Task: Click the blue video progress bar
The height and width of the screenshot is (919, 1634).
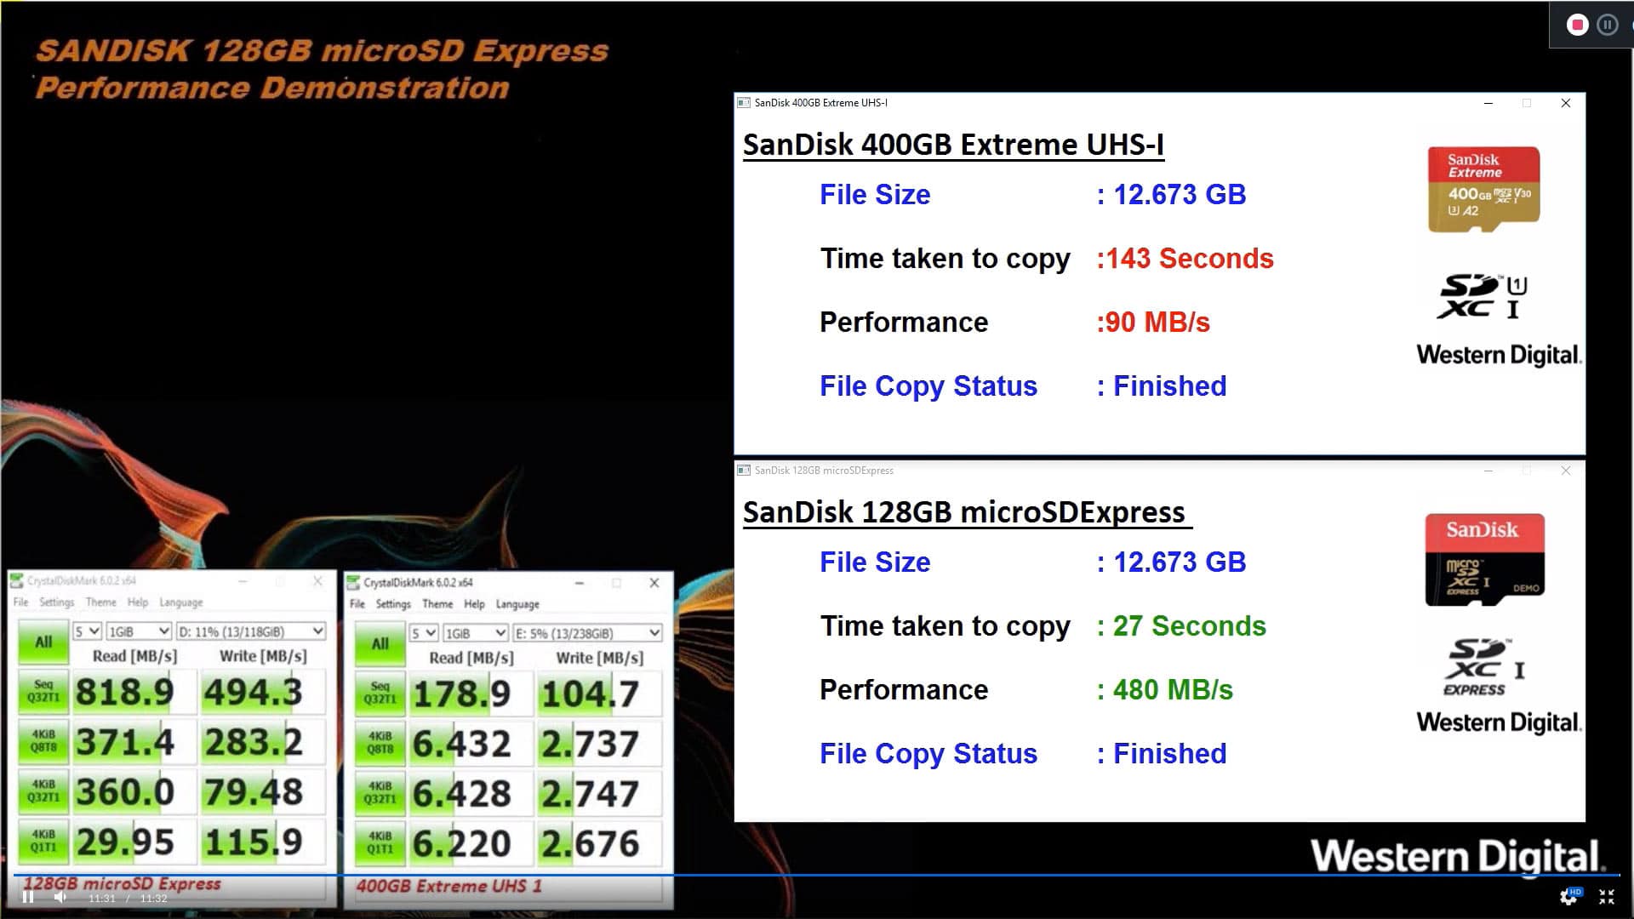Action: [817, 875]
